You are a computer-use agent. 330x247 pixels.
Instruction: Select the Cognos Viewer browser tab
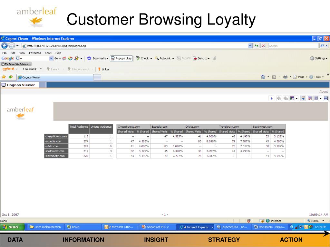coord(55,77)
